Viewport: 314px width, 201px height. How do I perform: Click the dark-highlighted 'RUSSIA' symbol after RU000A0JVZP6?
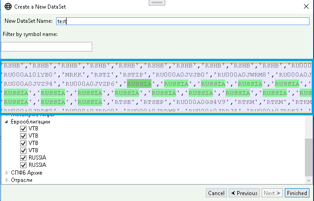point(139,83)
